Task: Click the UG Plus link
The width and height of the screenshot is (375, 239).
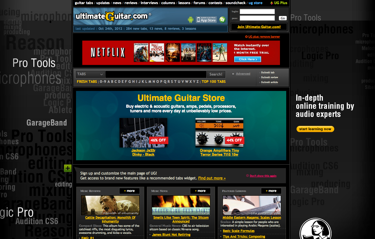Action: pos(279,3)
